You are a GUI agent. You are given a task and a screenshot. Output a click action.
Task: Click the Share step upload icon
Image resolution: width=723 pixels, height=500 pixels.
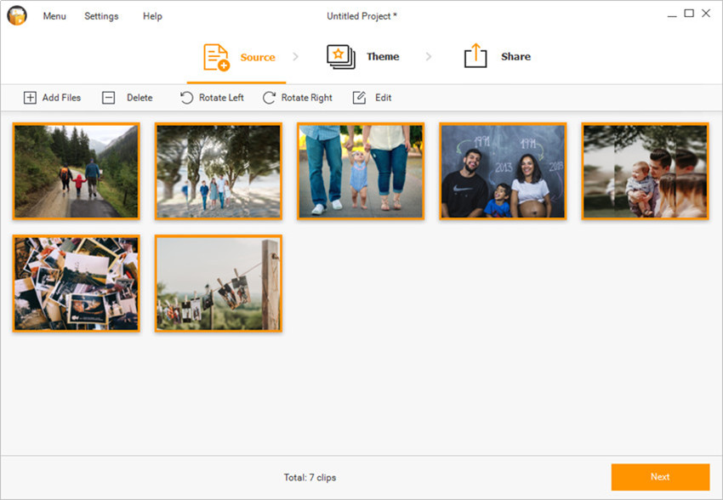tap(475, 57)
